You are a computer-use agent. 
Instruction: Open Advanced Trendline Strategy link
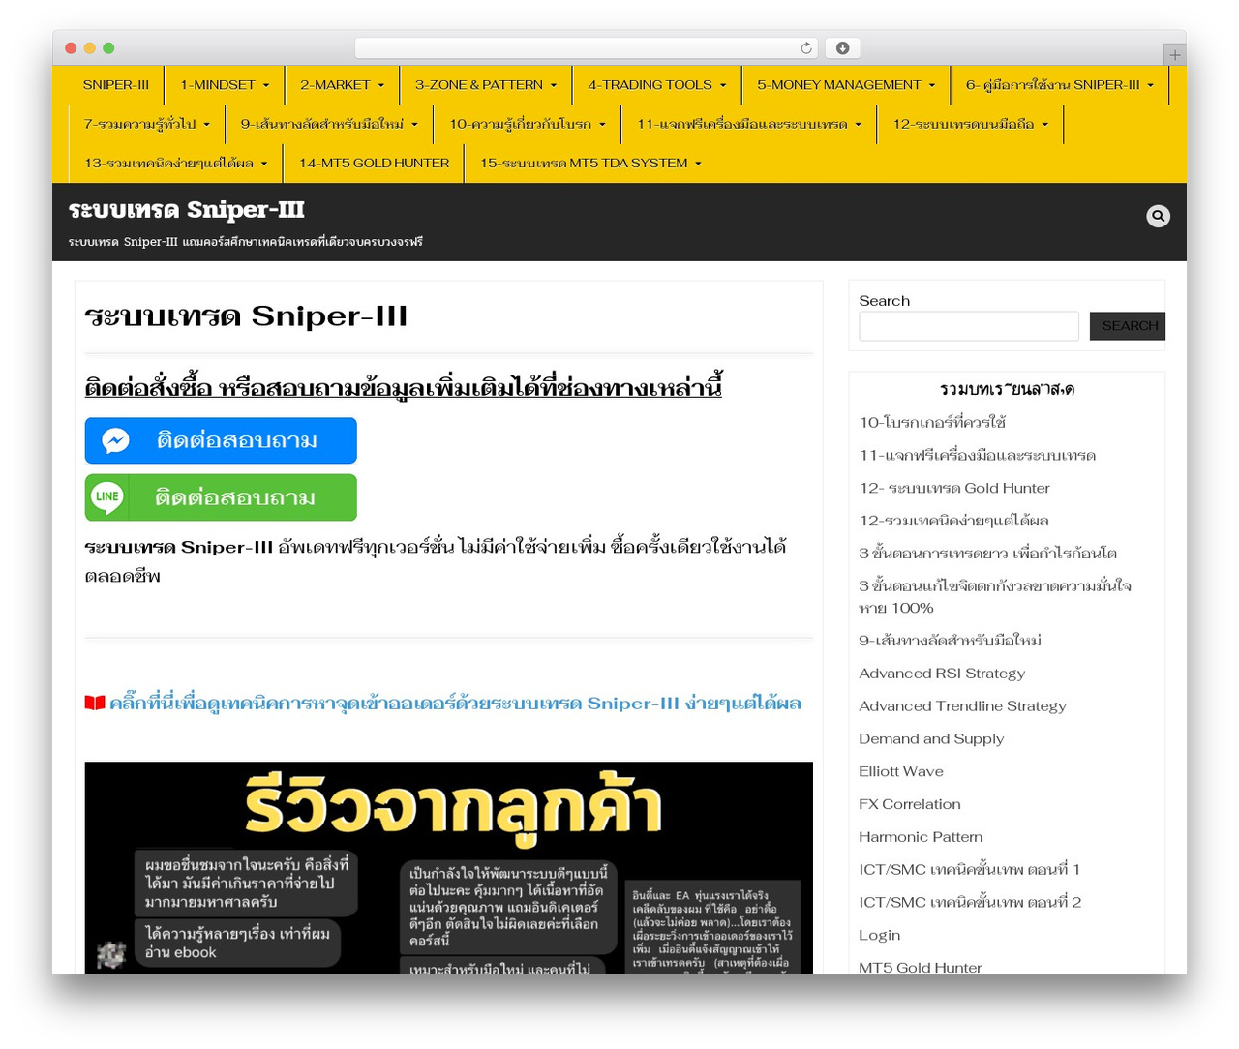pos(962,706)
